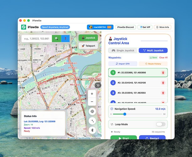Image resolution: width=192 pixels, height=157 pixels.
Task: Import a GPX file
Action: pyautogui.click(x=123, y=64)
